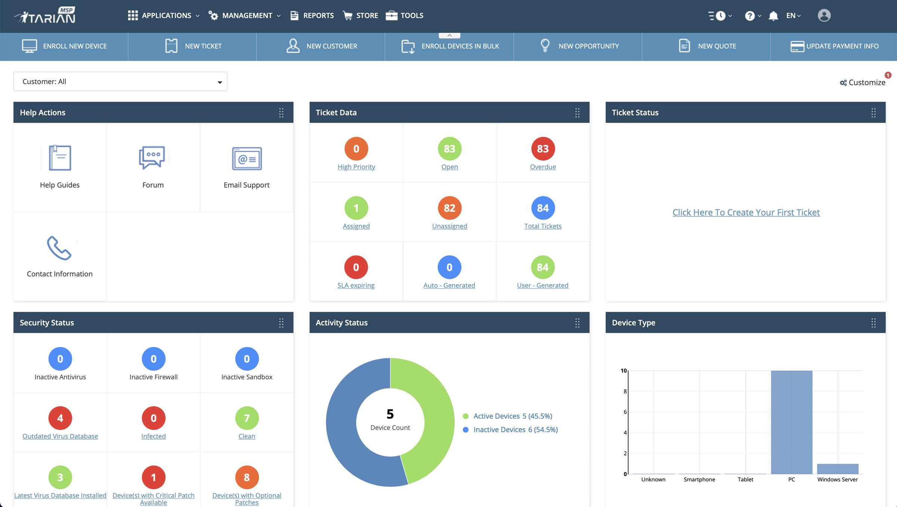The height and width of the screenshot is (507, 897).
Task: Click the New Opportunity icon
Action: [545, 46]
